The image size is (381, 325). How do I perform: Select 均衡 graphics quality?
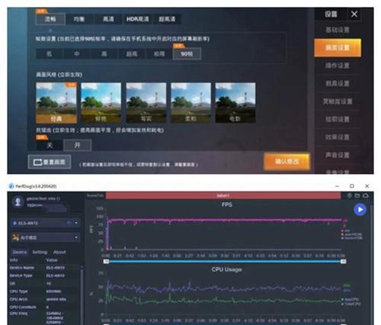point(79,19)
